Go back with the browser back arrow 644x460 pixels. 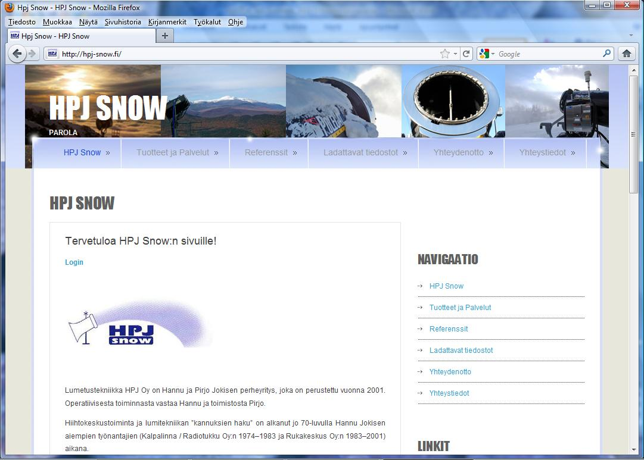17,54
